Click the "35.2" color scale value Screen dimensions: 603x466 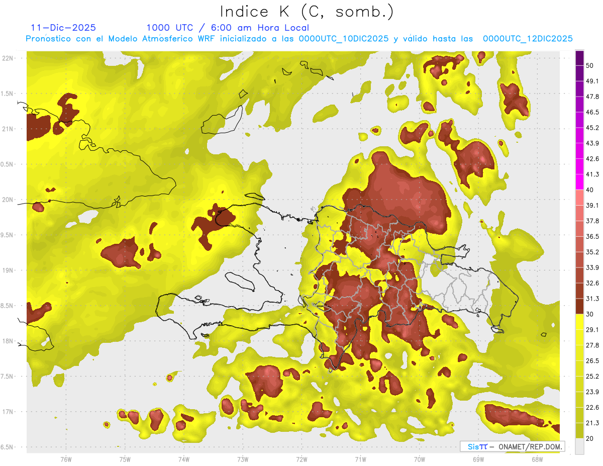point(592,252)
